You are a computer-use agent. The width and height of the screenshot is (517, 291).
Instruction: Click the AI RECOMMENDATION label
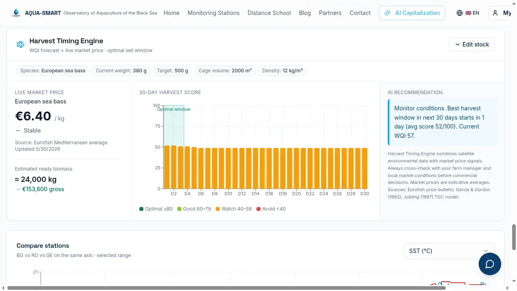(415, 93)
